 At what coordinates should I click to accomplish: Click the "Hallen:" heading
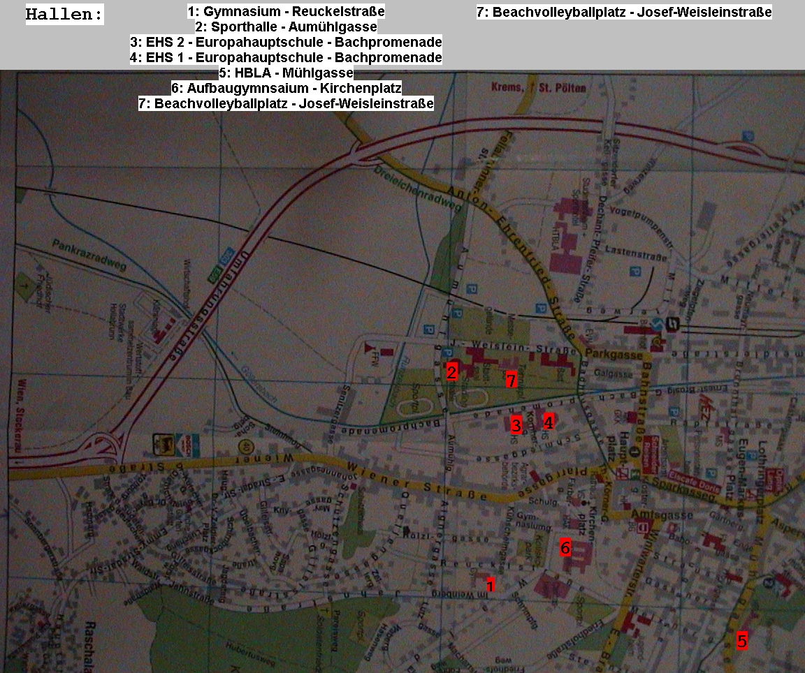click(x=64, y=15)
